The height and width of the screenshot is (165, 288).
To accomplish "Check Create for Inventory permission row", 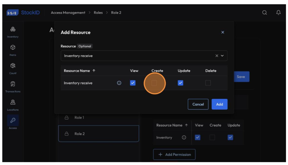I will coord(212,137).
